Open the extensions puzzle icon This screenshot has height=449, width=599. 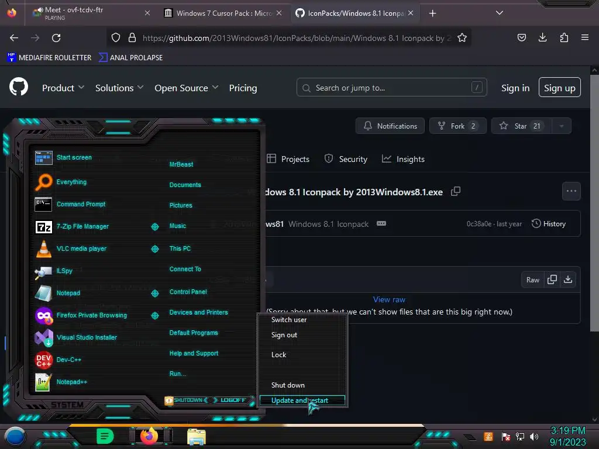click(x=564, y=37)
